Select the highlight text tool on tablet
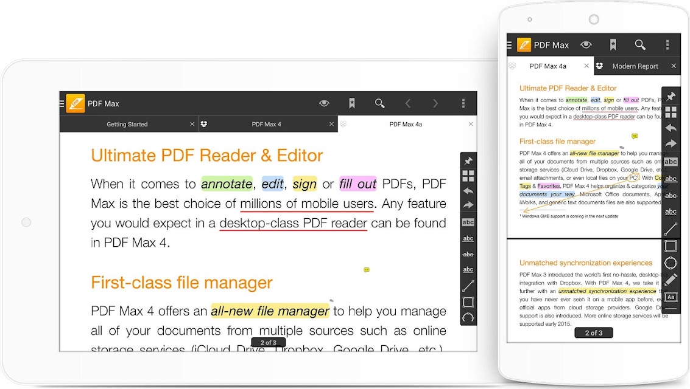The height and width of the screenshot is (389, 690). pyautogui.click(x=468, y=222)
